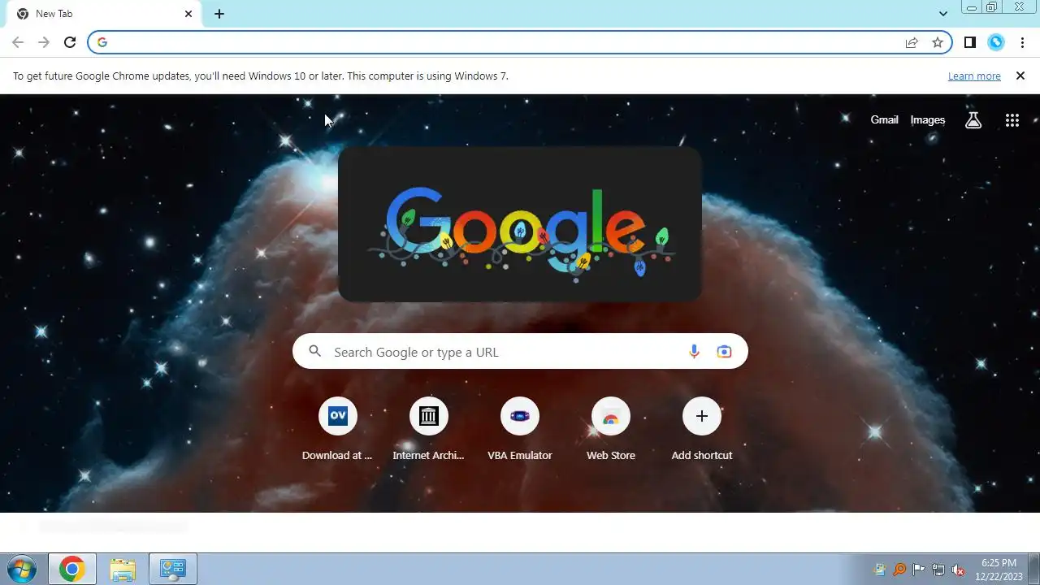
Task: Click the Share this page icon
Action: pos(912,42)
